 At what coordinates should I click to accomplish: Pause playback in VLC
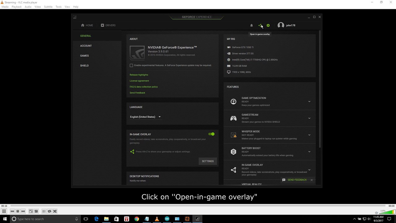pos(4,211)
